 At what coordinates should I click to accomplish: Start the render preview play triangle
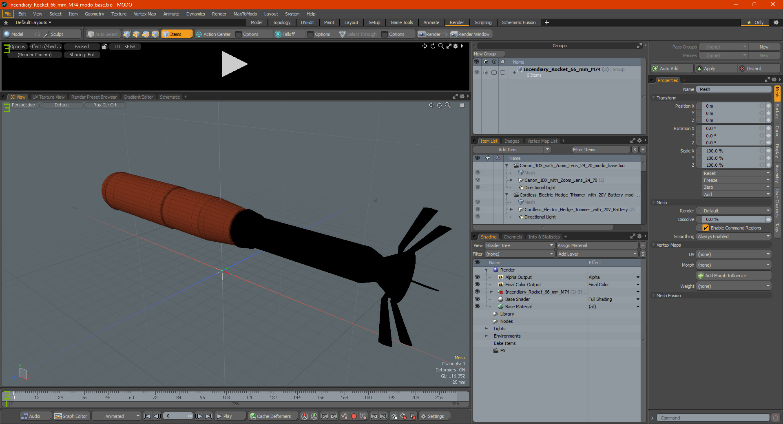(234, 64)
